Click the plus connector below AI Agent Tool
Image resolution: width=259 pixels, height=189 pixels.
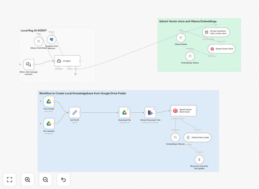pyautogui.click(x=76, y=74)
